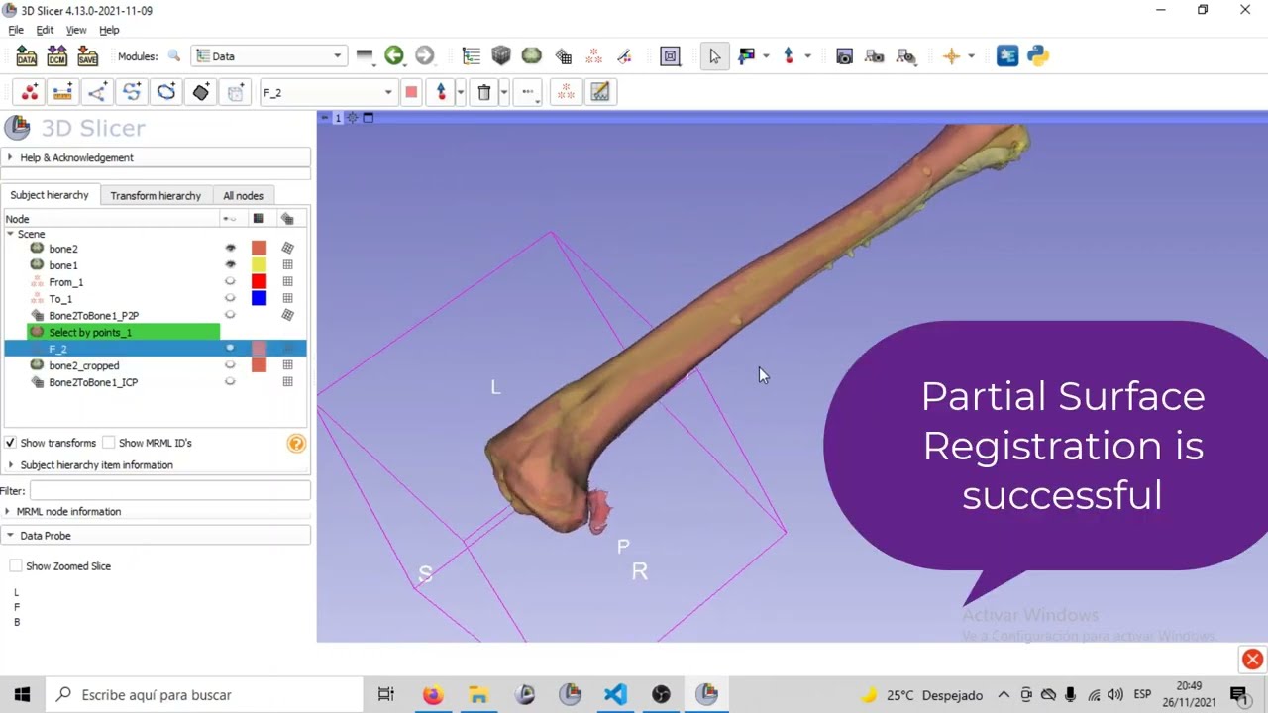
Task: Open the delete options dropdown arrow
Action: coord(503,92)
